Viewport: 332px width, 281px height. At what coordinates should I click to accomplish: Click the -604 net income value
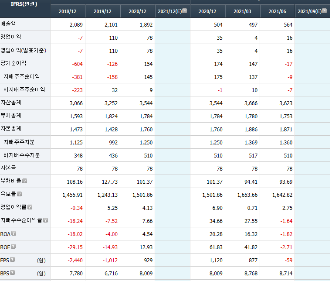pos(77,64)
